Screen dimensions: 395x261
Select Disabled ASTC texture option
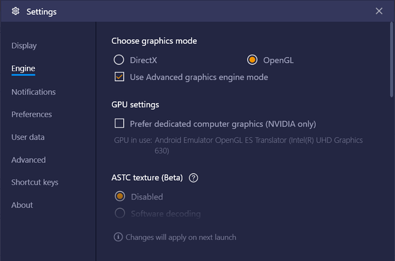click(120, 196)
